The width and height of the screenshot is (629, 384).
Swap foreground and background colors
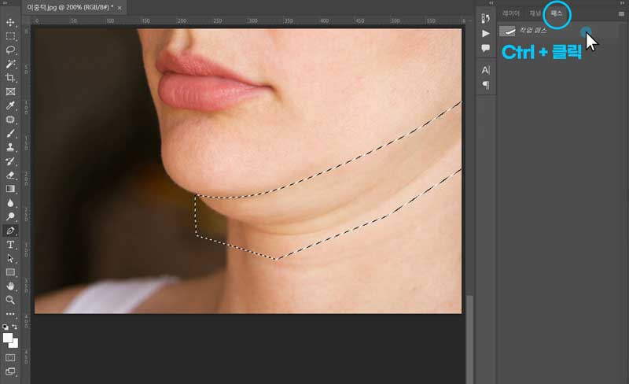[x=15, y=327]
